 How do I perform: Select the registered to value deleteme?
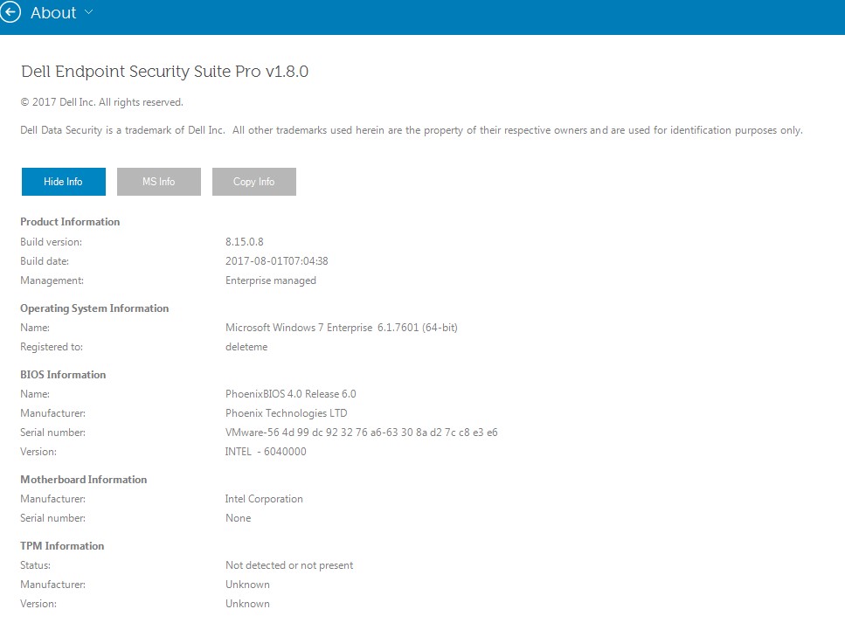click(x=246, y=347)
